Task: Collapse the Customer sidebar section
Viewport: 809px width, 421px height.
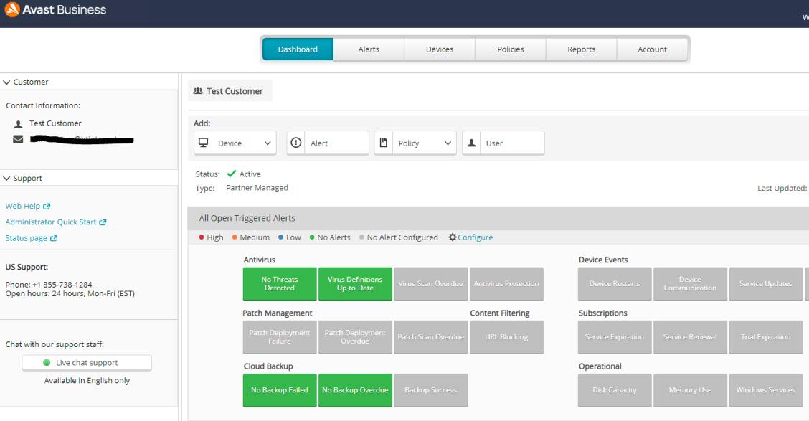Action: click(x=7, y=82)
